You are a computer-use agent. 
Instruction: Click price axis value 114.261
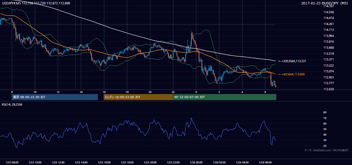coord(329,24)
